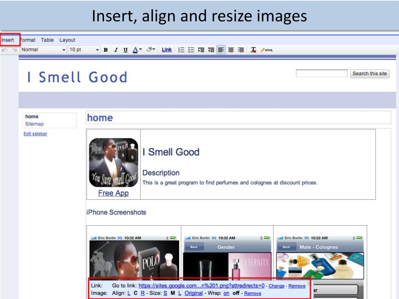Open the Format menu
Screen dimensions: 399x299
click(28, 40)
